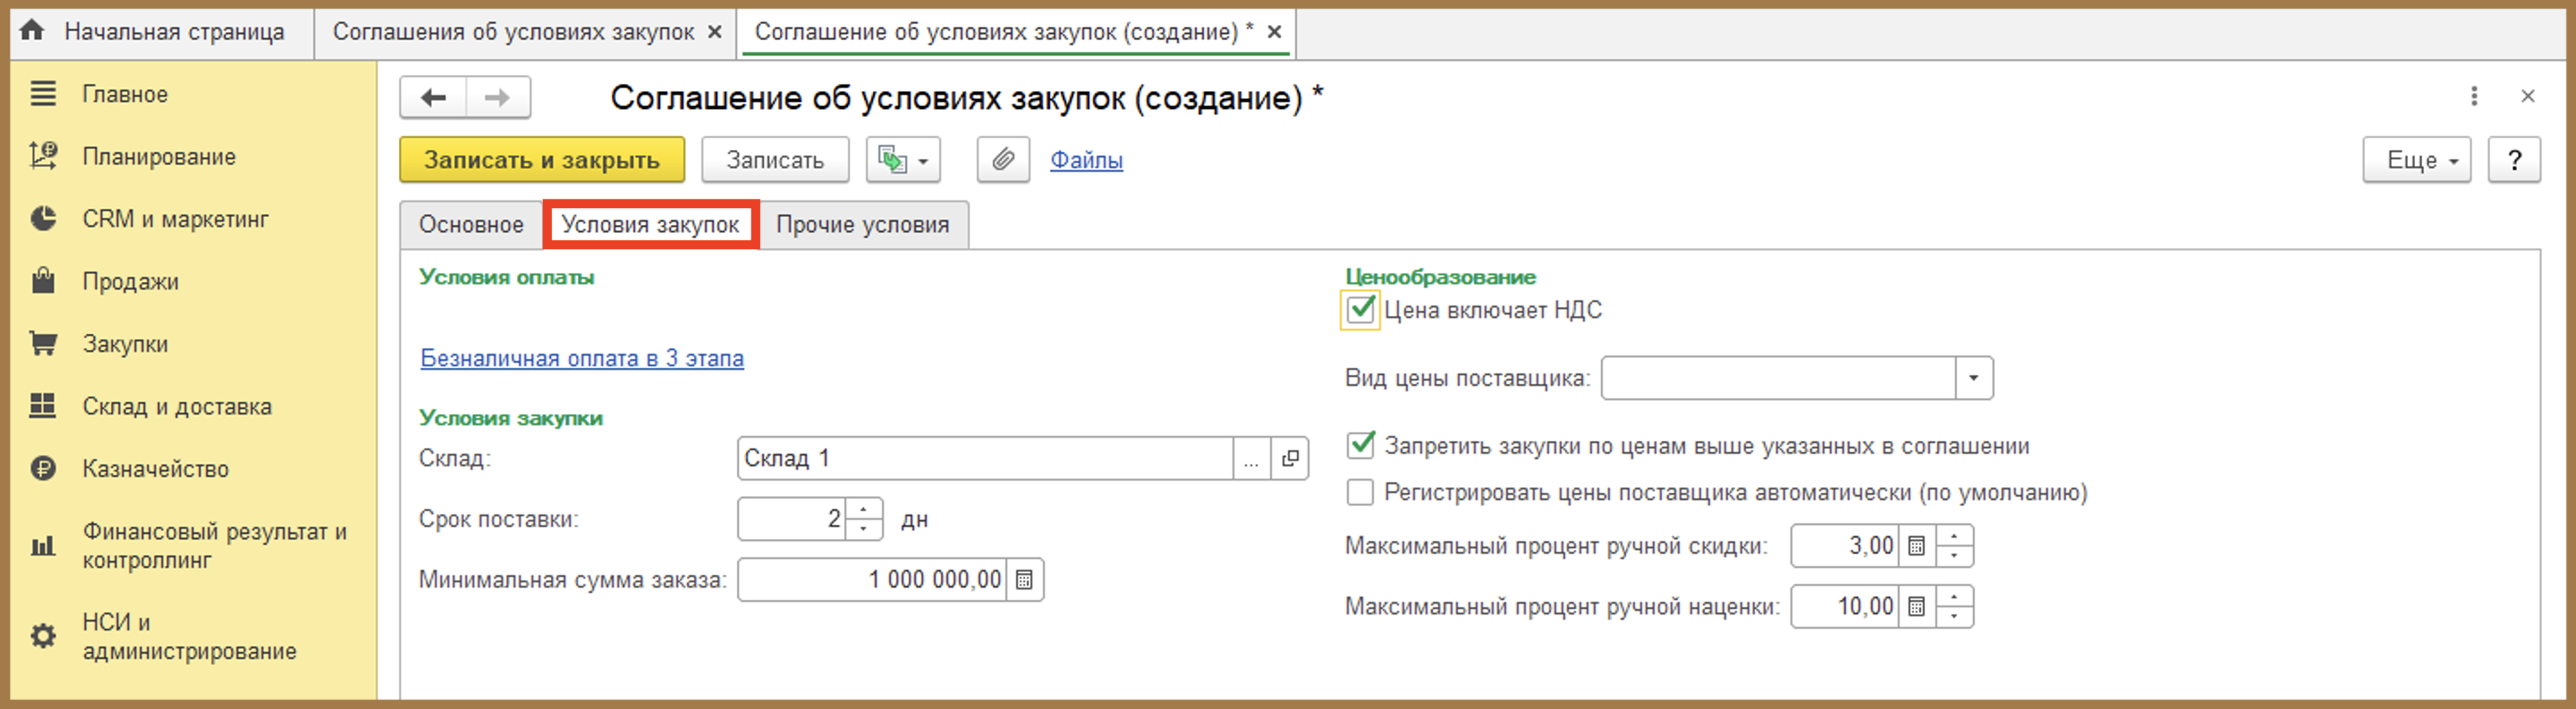Open calculator for Минимальная сумма заказа
2576x709 pixels.
click(1024, 580)
